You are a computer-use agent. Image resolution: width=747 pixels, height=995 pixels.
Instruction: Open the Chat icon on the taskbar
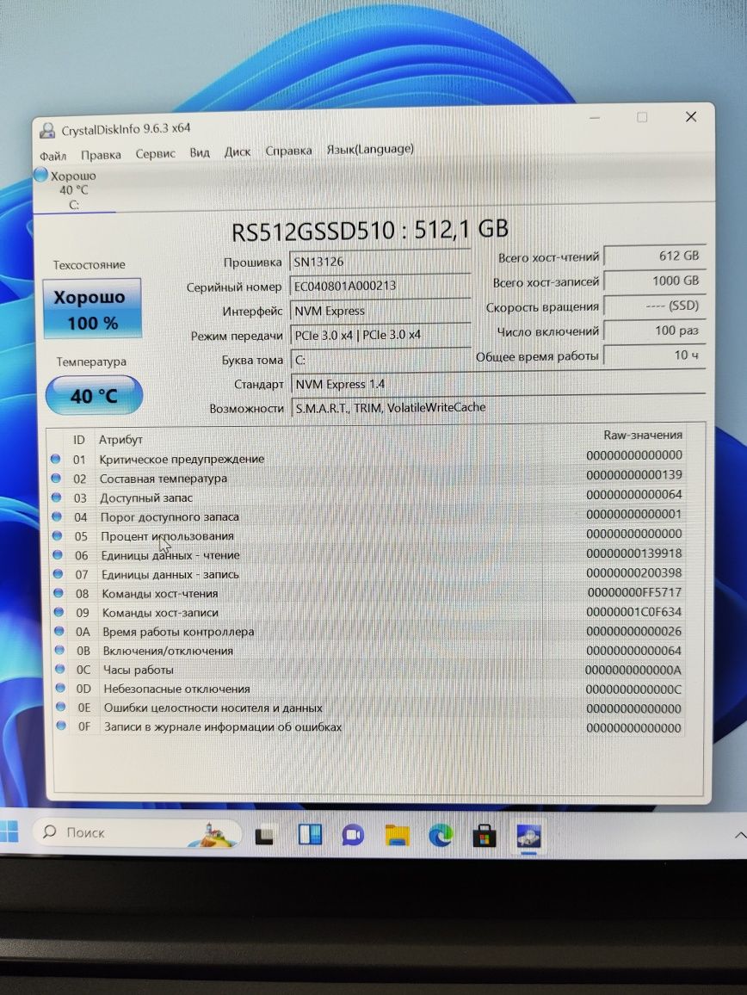(x=354, y=836)
